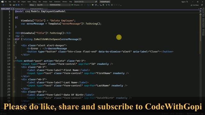Open the Project menu
The height and width of the screenshot is (115, 205).
(x=23, y=2)
